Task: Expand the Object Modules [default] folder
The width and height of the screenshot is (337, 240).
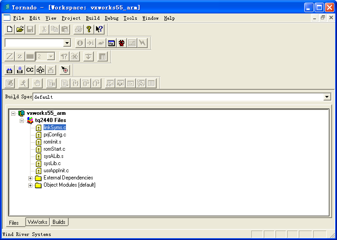Action: pos(31,185)
